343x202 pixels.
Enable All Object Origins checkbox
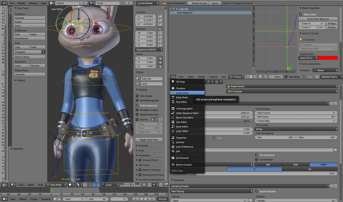(x=137, y=110)
